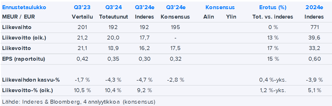332x106 pixels.
Task: Click the Toteutunut subheader
Action: tap(113, 17)
